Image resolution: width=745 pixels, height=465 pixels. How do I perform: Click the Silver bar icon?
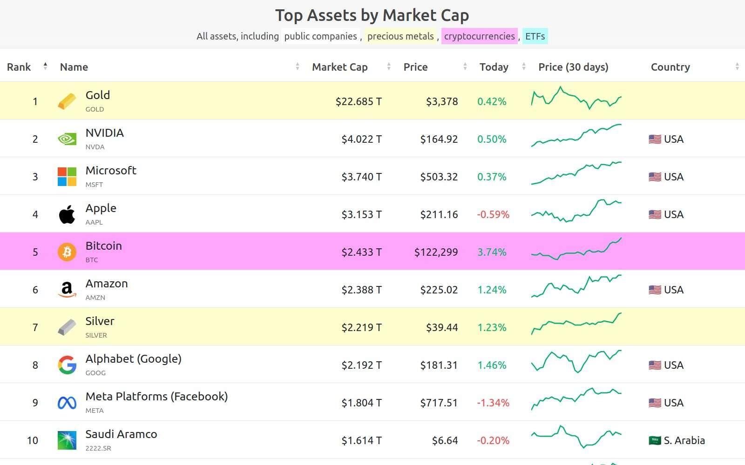click(x=67, y=327)
